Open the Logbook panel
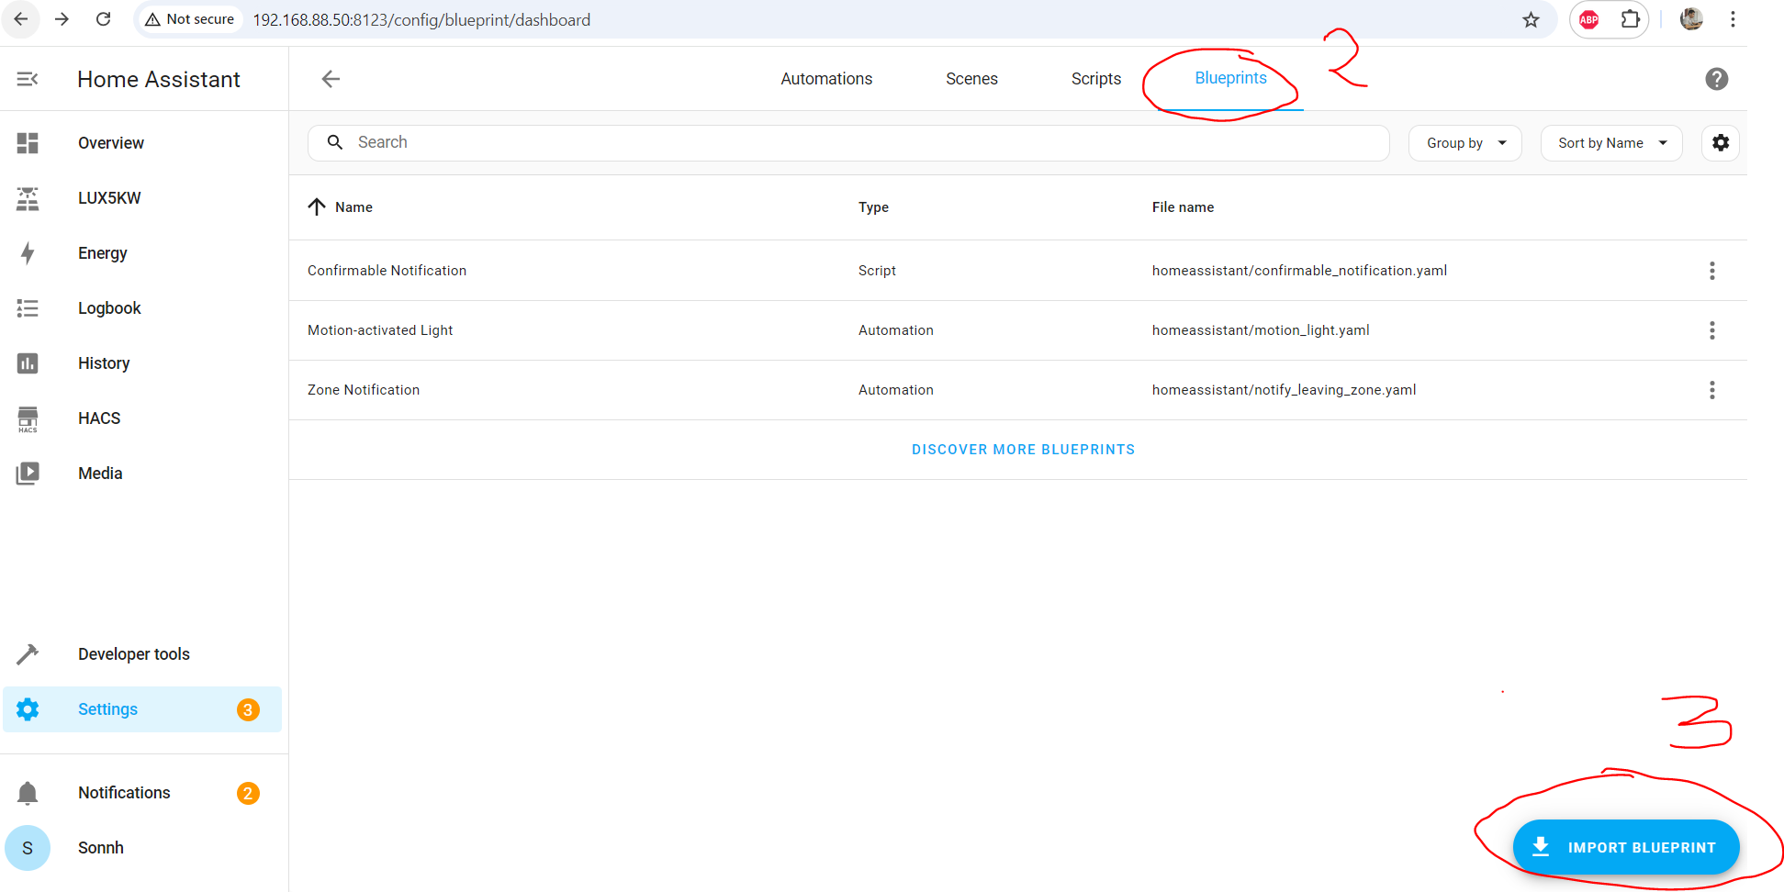The image size is (1784, 892). point(142,308)
